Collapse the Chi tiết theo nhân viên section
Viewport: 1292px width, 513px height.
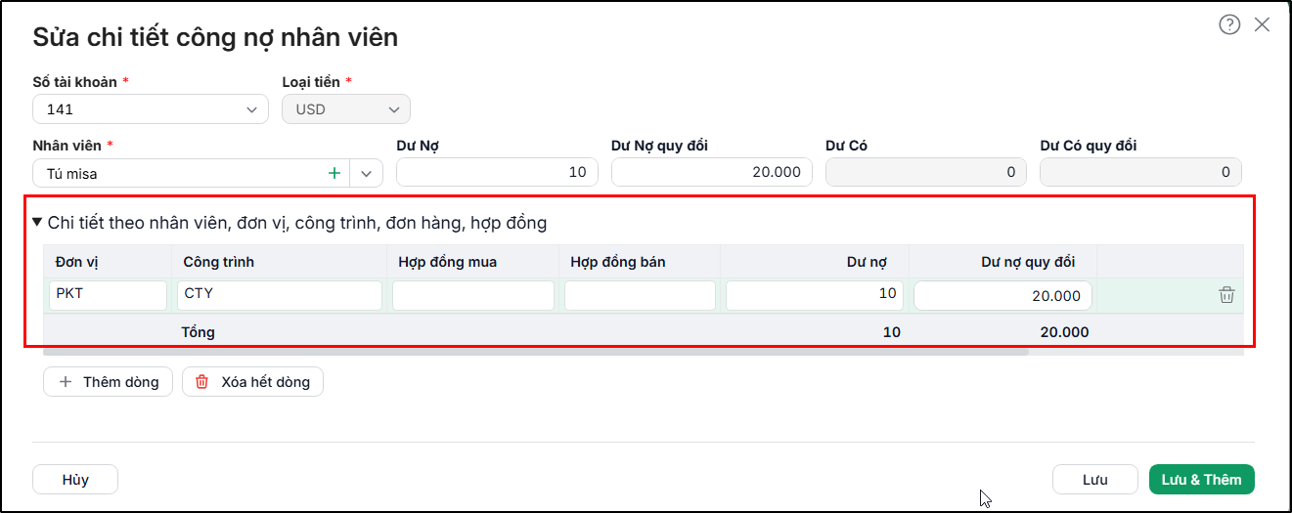click(x=37, y=223)
